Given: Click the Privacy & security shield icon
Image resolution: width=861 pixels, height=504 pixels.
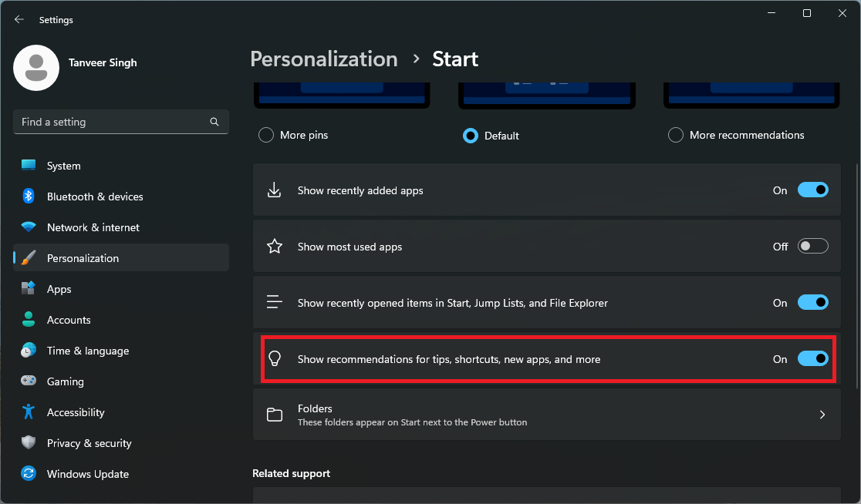Looking at the screenshot, I should pos(29,442).
